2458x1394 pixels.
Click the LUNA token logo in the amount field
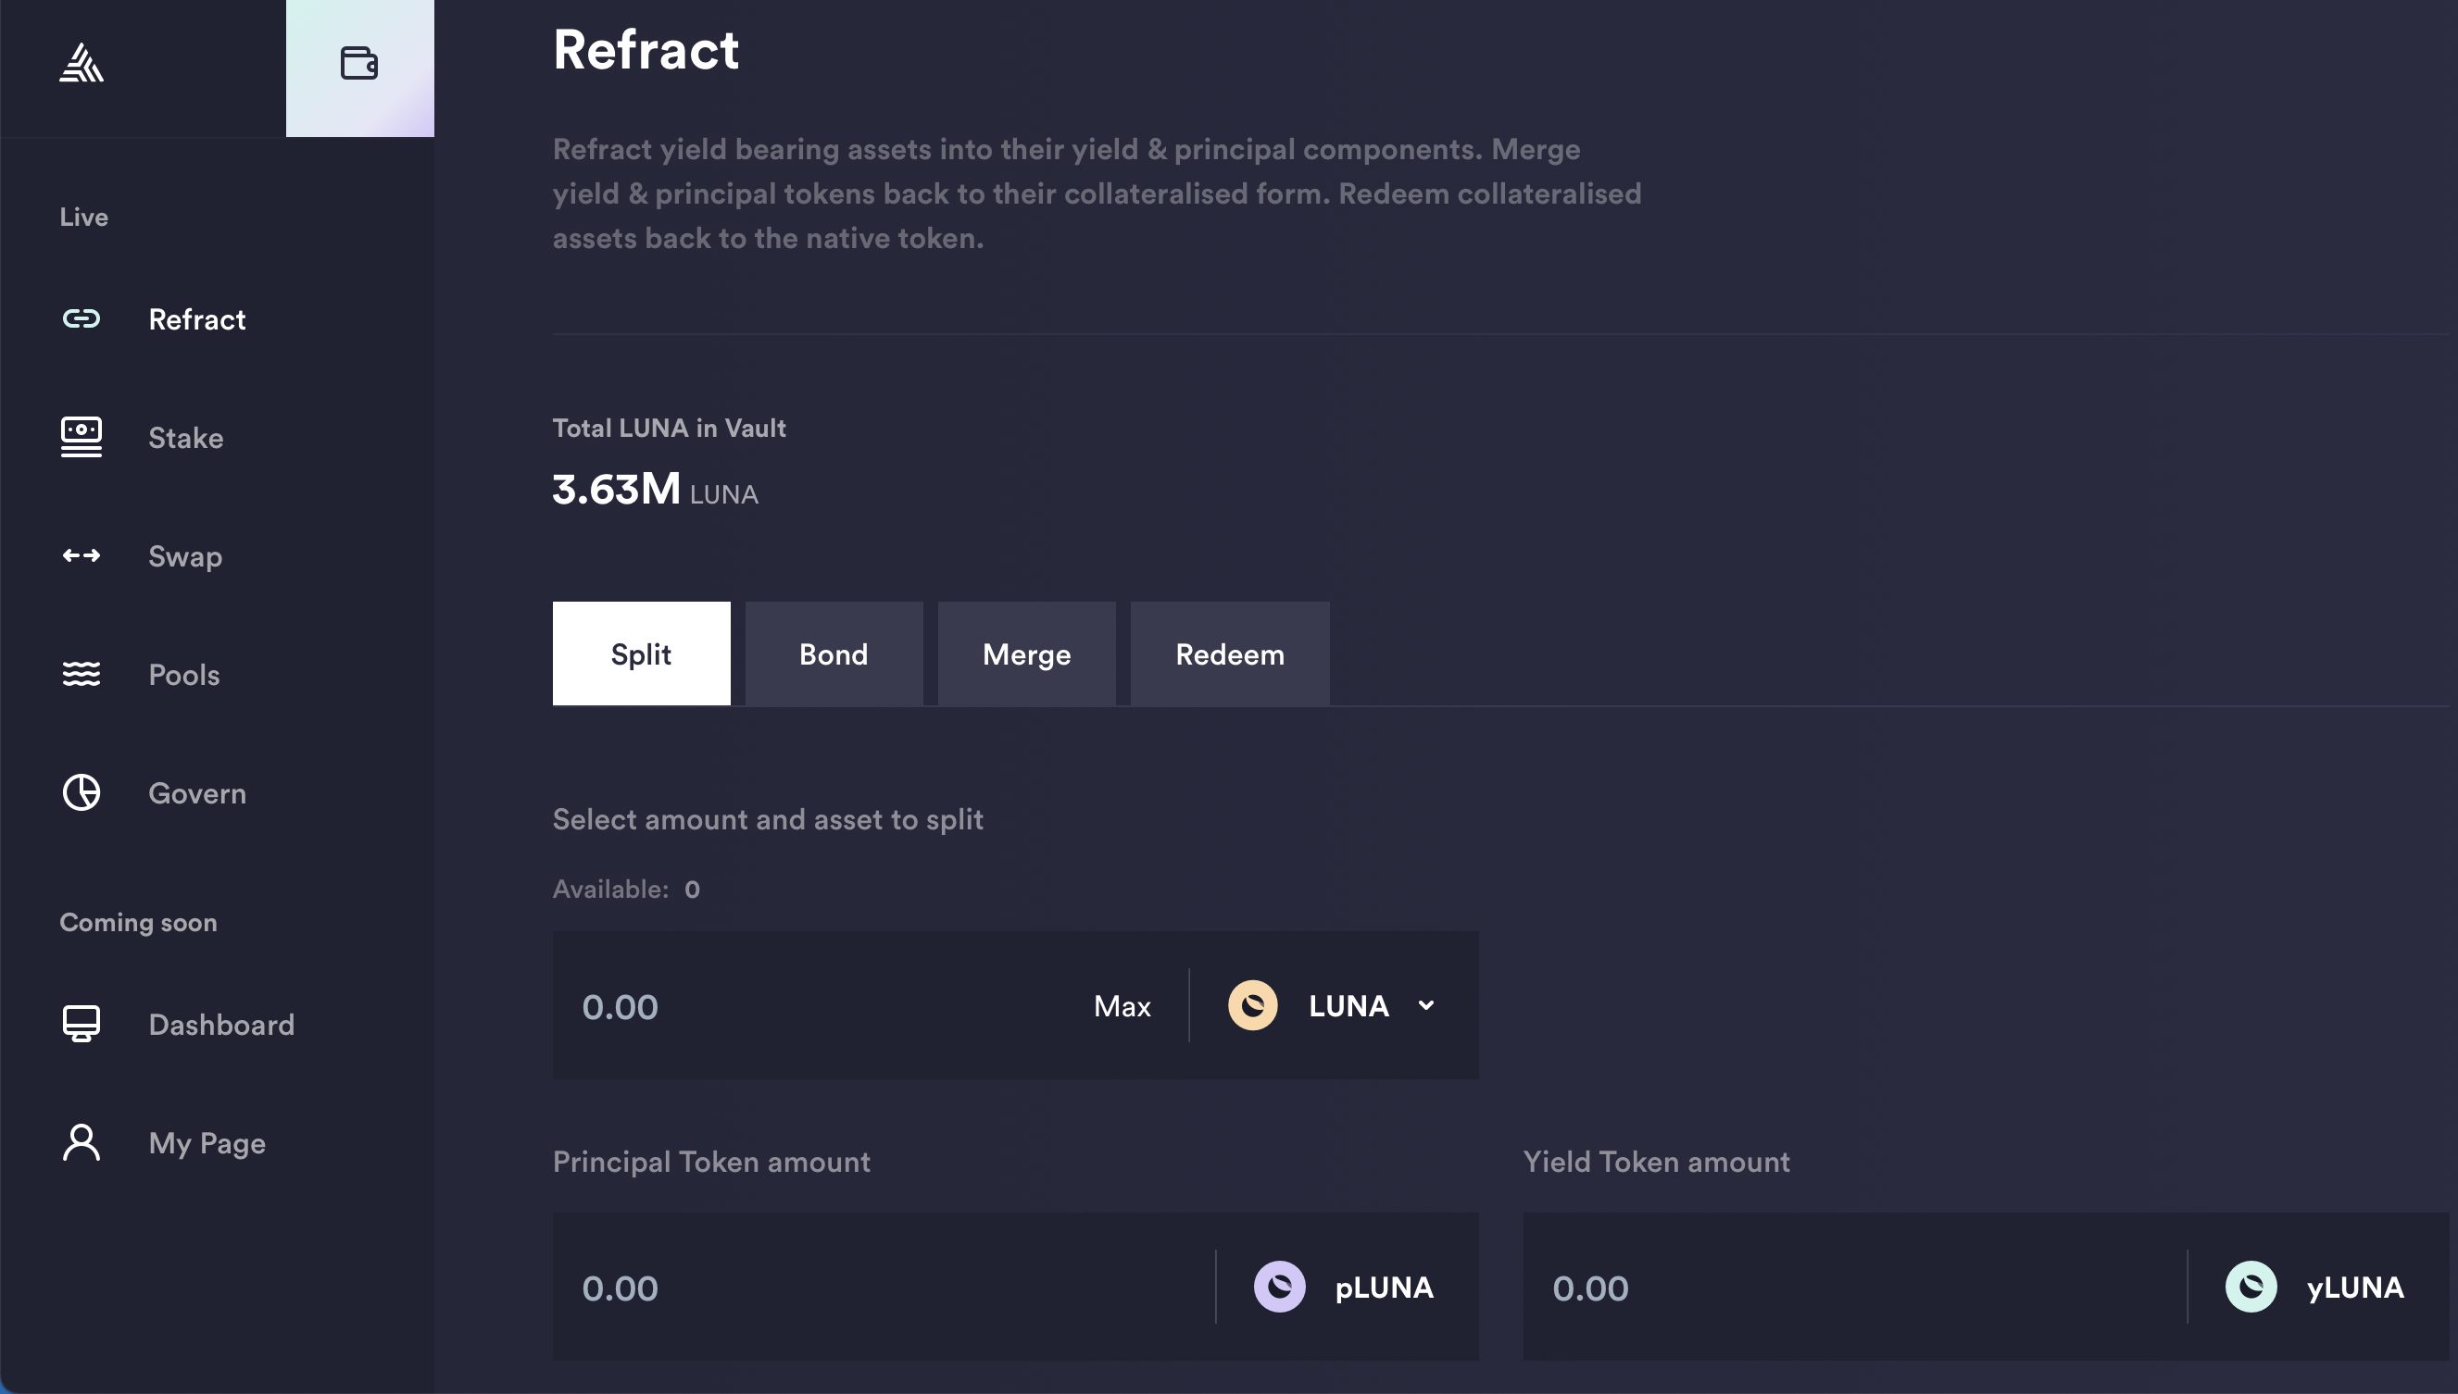pyautogui.click(x=1253, y=1004)
